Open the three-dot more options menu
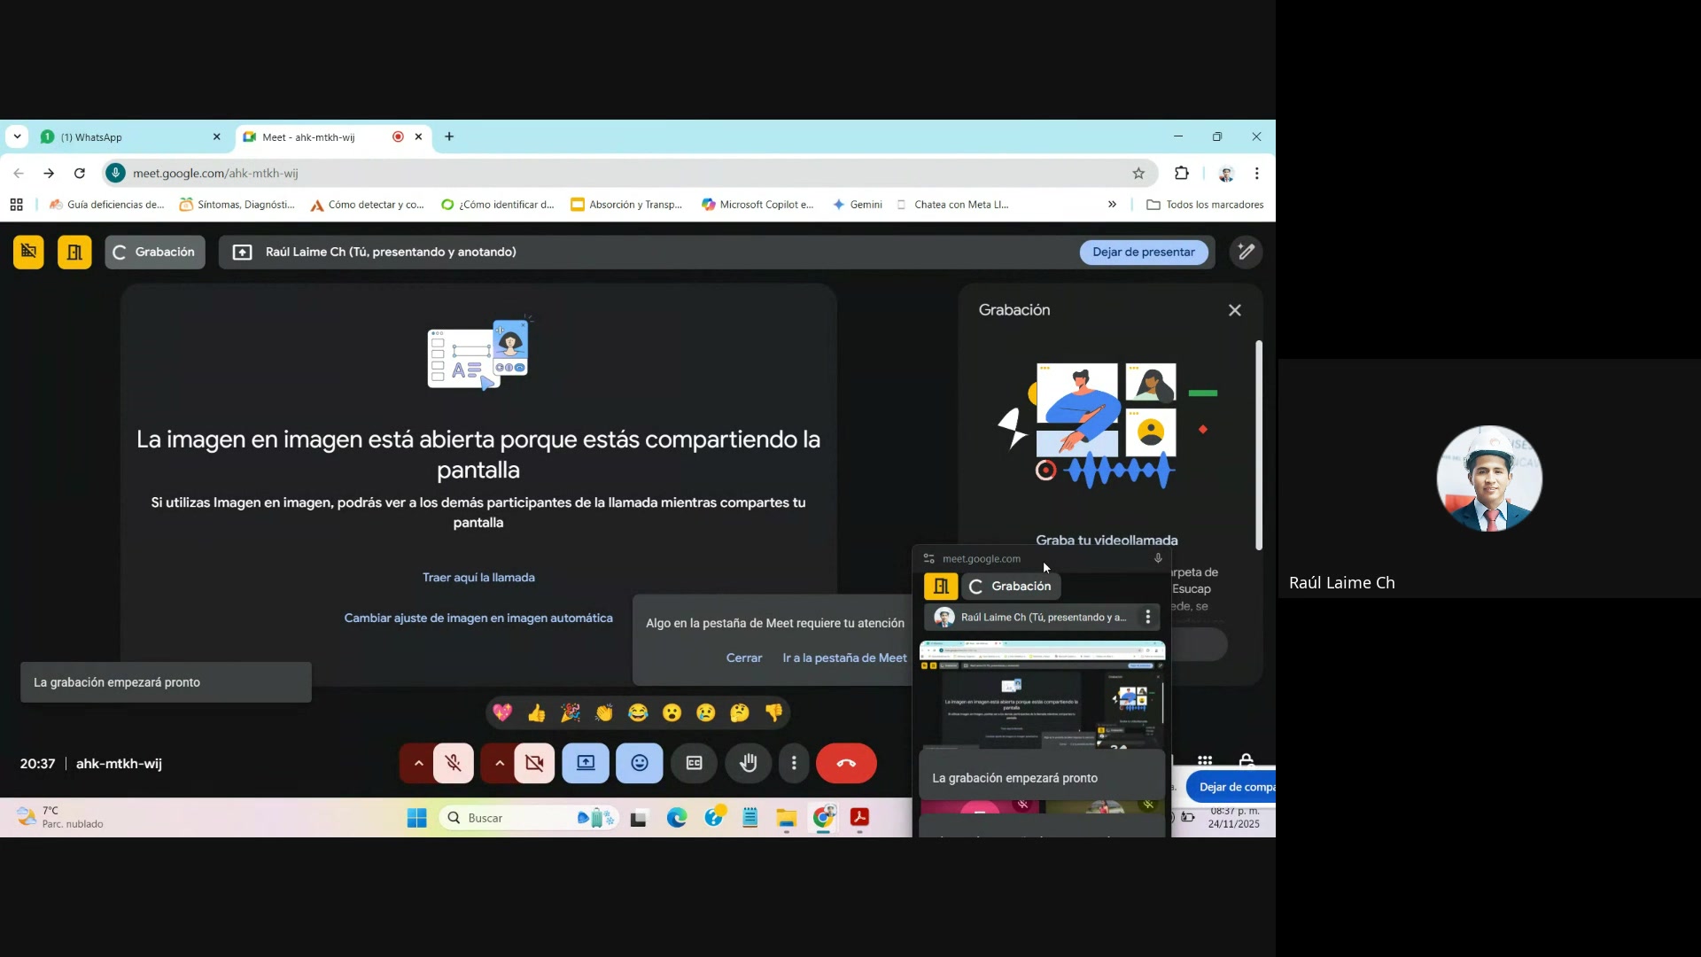1701x957 pixels. coord(794,763)
